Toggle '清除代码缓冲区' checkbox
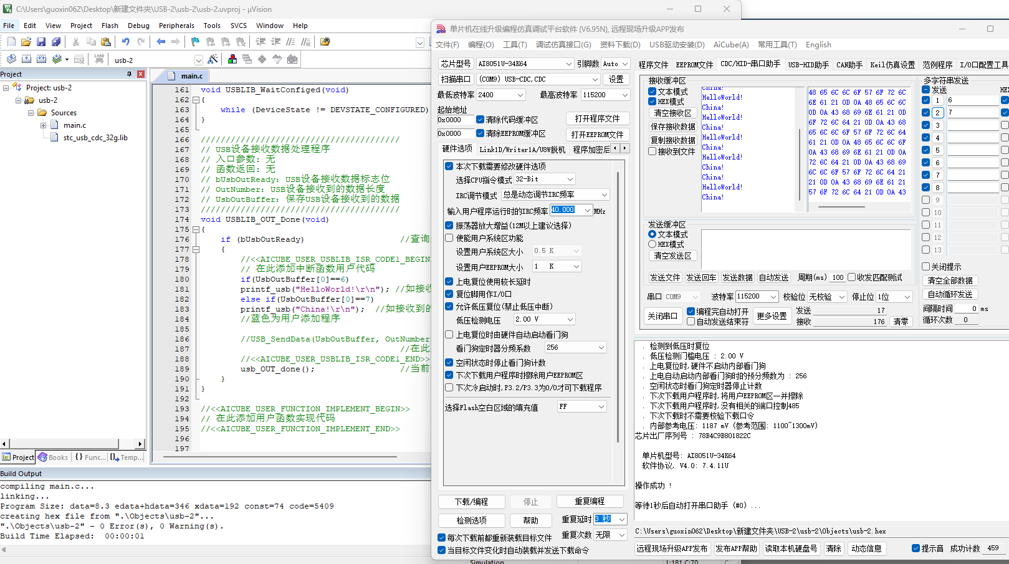1009x564 pixels. click(x=480, y=120)
